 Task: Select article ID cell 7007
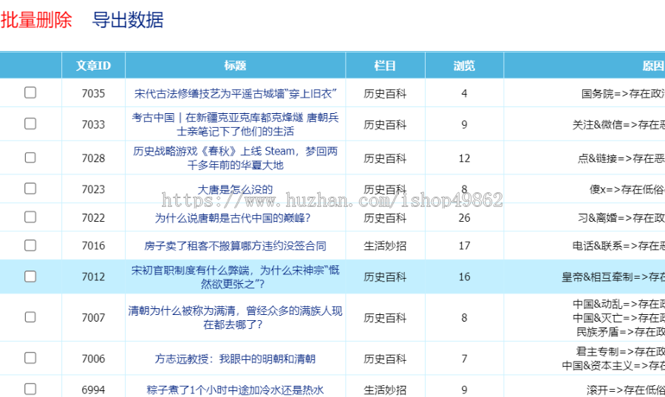click(x=93, y=318)
